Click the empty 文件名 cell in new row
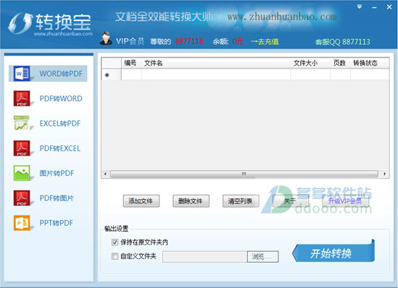Screen dimensions: 398x288 [x=216, y=75]
